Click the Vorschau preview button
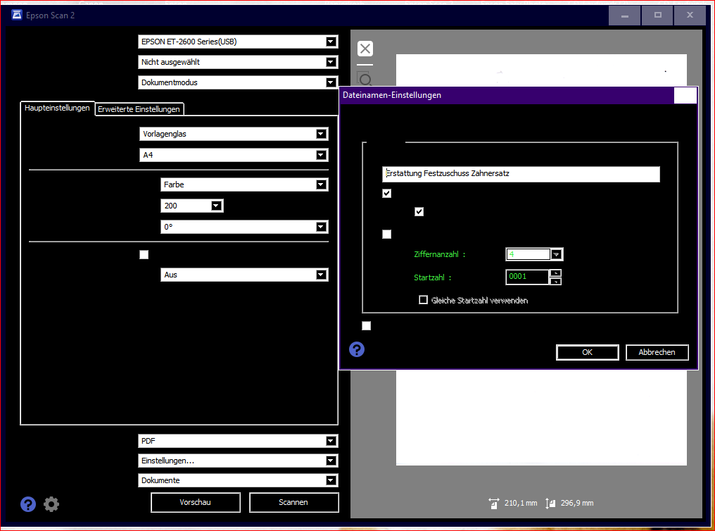The width and height of the screenshot is (715, 531). (x=195, y=502)
